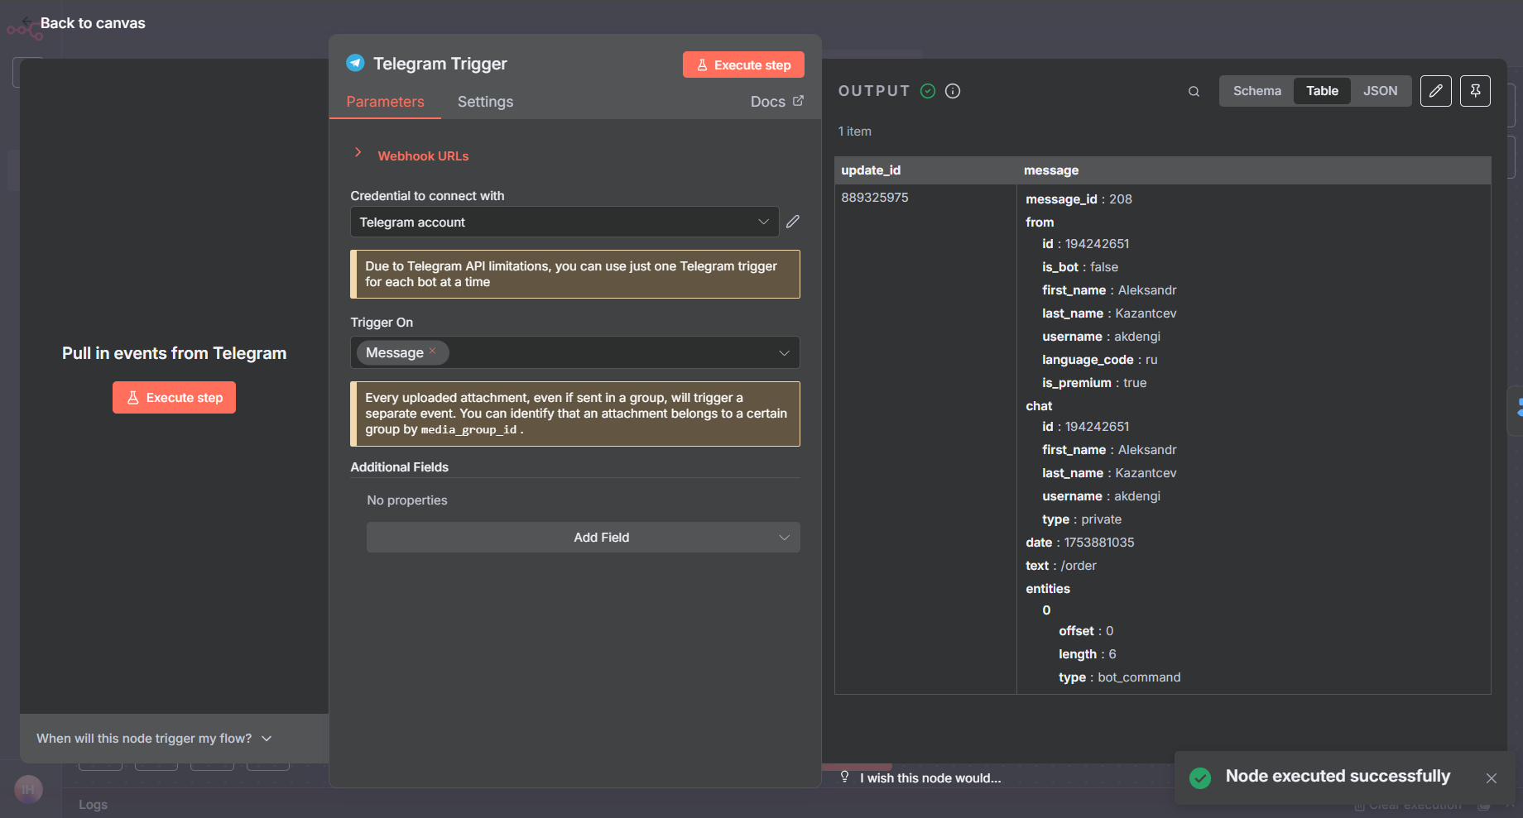Viewport: 1523px width, 818px height.
Task: Click Back to canvas link
Action: tap(93, 23)
